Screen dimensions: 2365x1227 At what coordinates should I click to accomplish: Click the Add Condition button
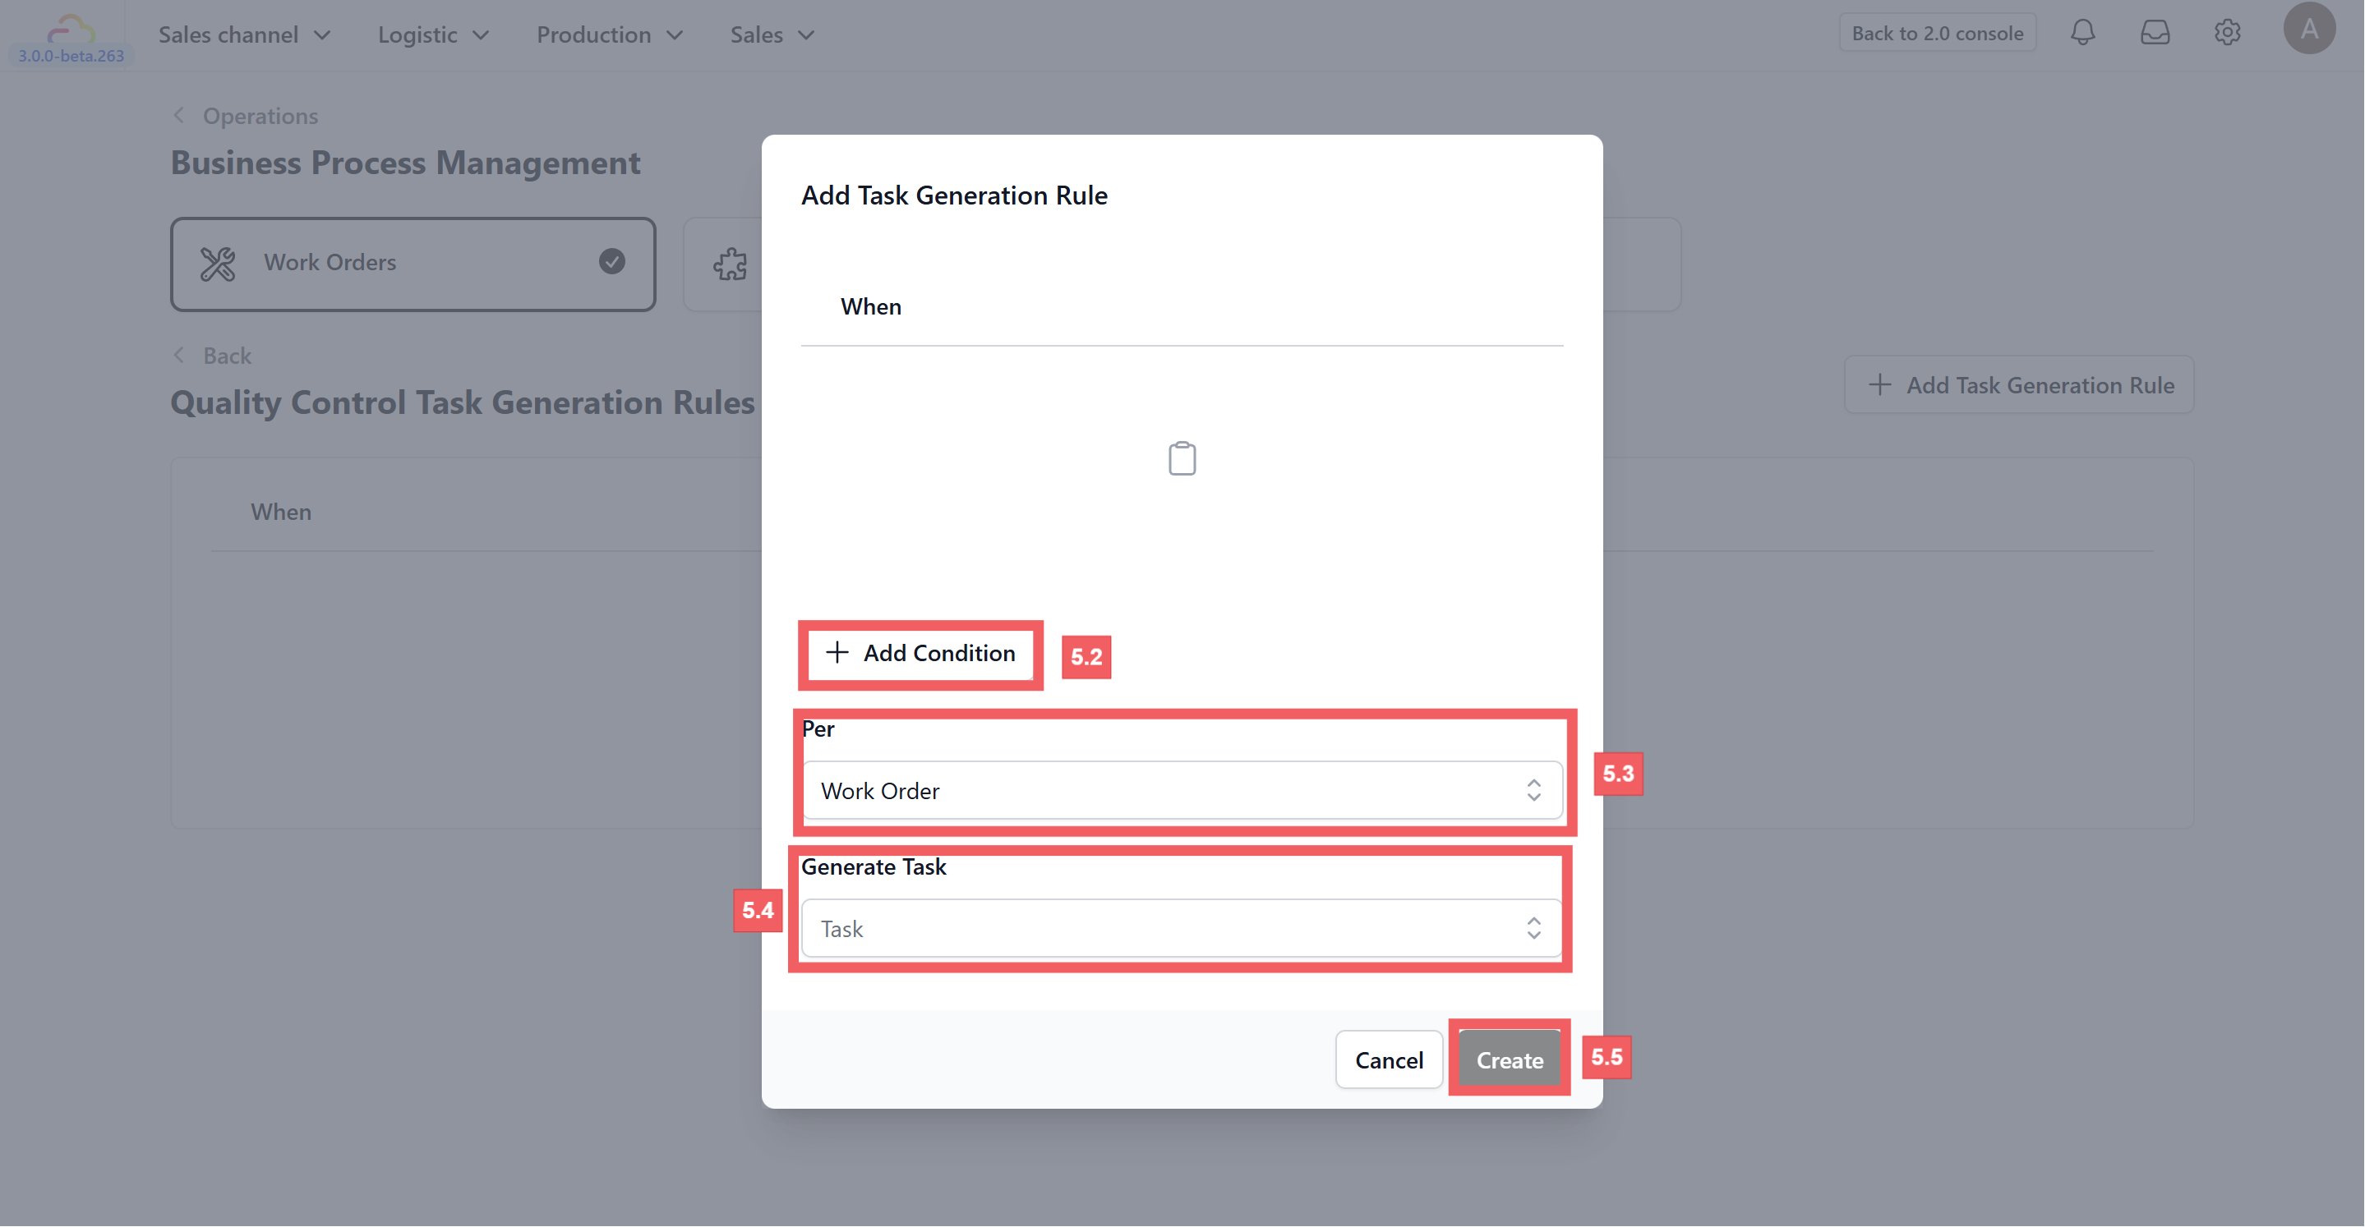tap(920, 652)
